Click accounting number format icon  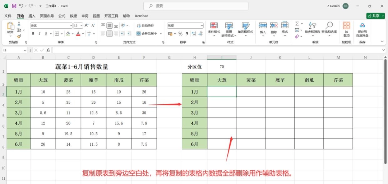[x=170, y=34]
